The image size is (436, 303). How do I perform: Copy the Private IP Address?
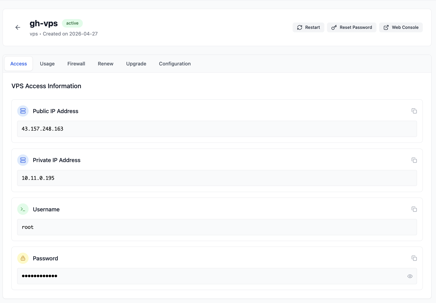point(414,160)
